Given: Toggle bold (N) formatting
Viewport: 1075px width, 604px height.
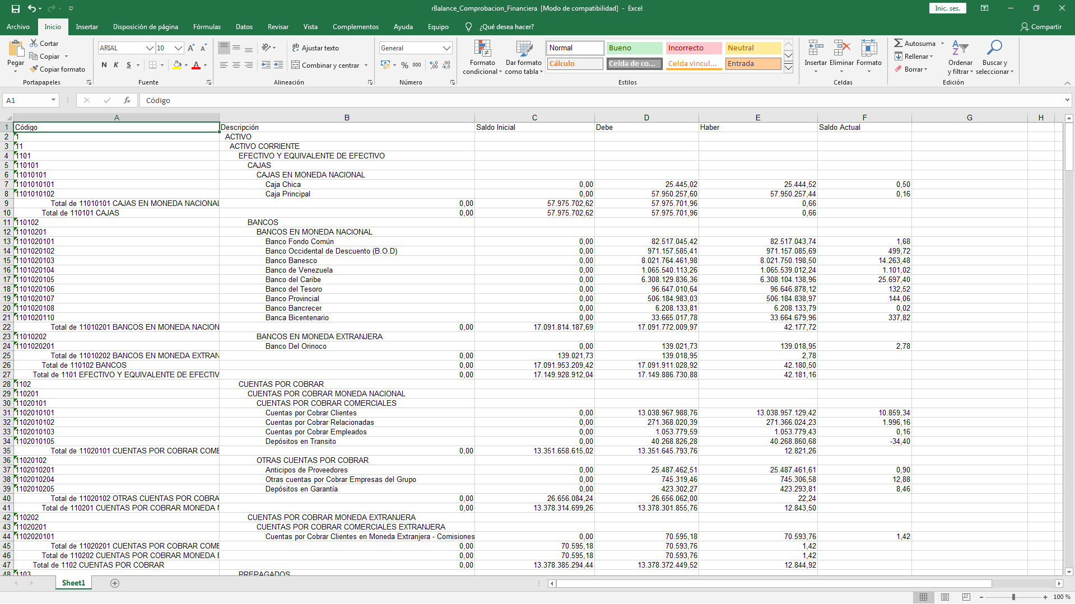Looking at the screenshot, I should tap(104, 65).
